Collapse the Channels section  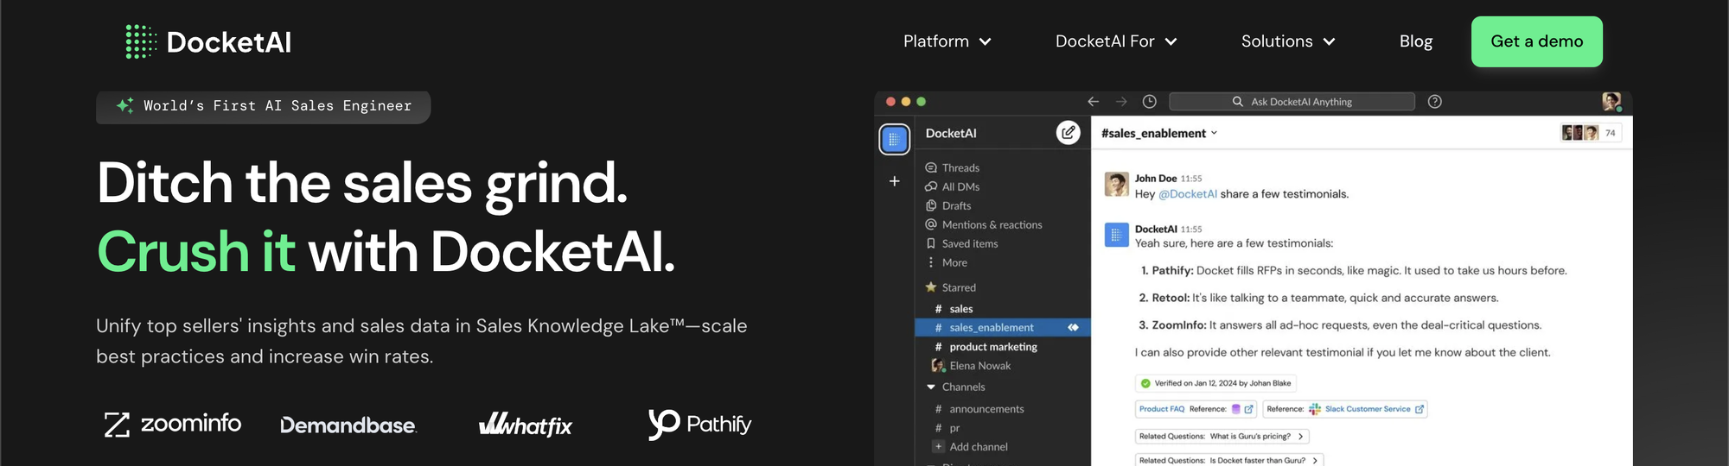931,387
